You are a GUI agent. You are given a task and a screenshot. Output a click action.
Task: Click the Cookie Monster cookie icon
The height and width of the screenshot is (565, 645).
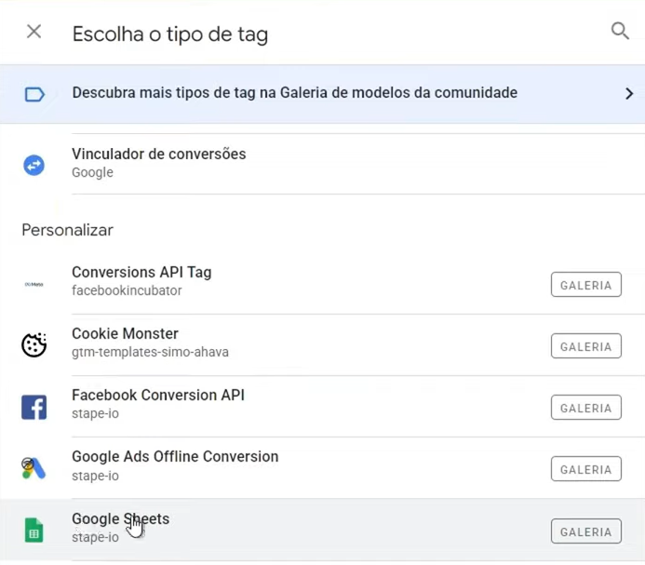34,345
